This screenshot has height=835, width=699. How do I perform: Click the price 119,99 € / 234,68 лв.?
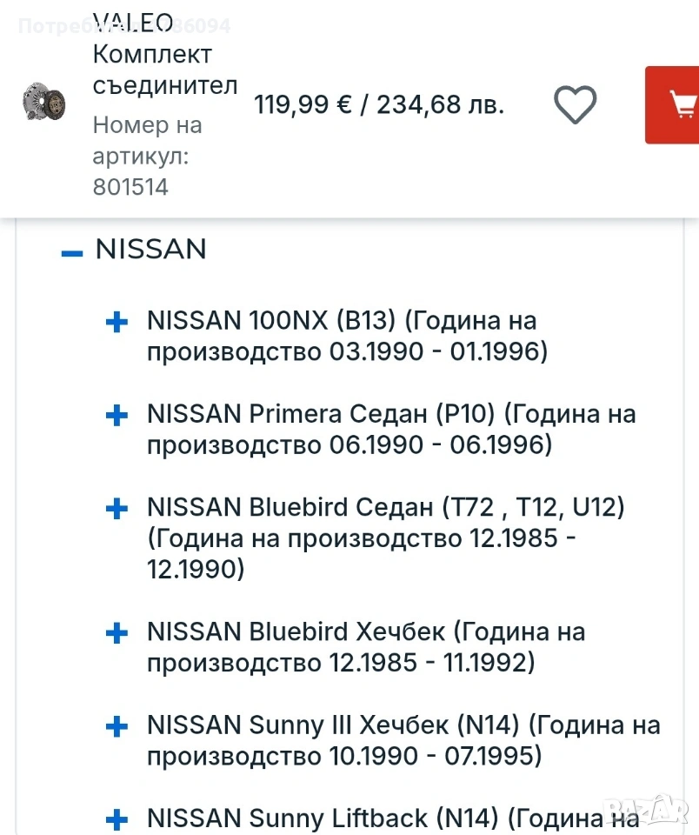point(379,105)
